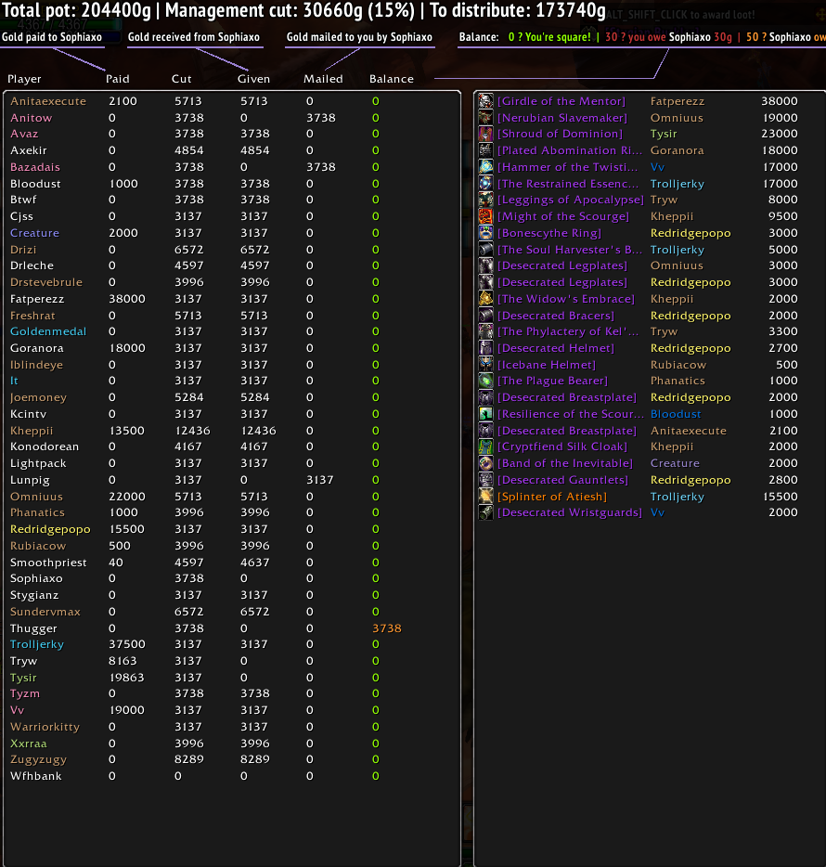
Task: Click Anitow's 3738 mailed value
Action: point(321,118)
